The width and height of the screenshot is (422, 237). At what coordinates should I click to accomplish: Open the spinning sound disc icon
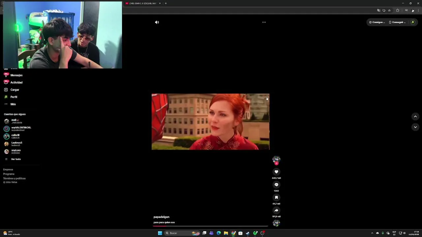click(x=276, y=223)
